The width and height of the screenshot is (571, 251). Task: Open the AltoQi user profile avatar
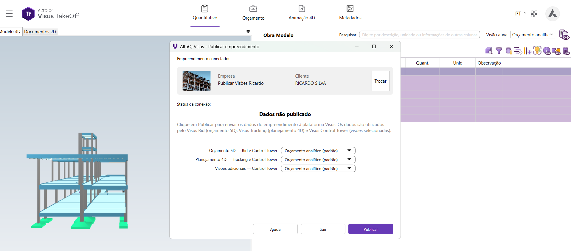point(553,14)
